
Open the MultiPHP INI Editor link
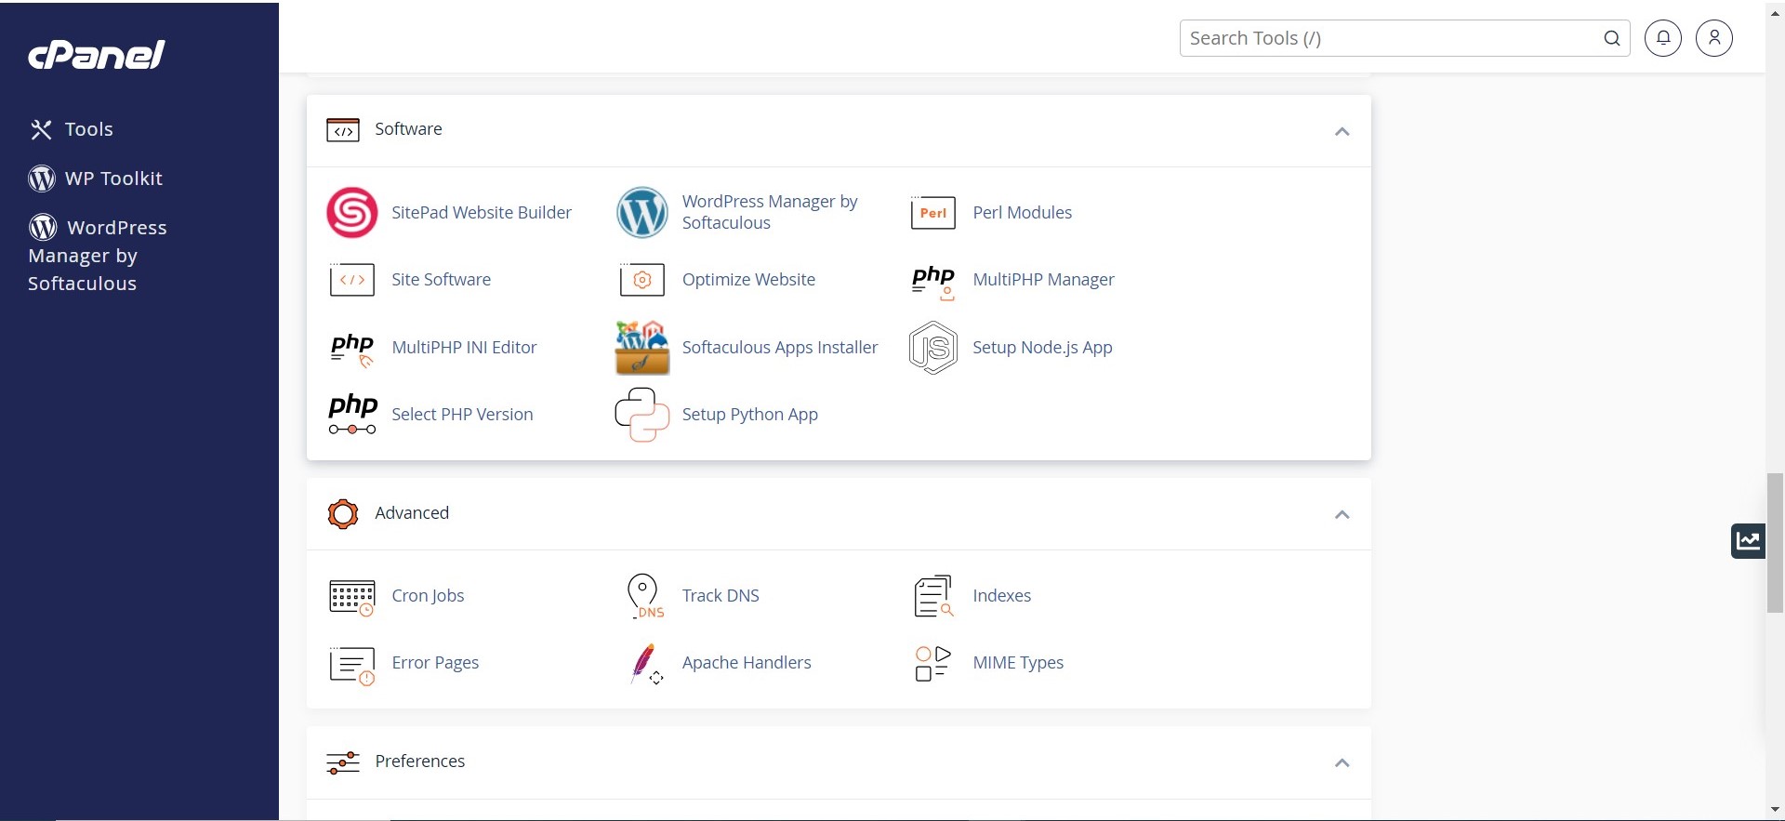click(x=464, y=348)
